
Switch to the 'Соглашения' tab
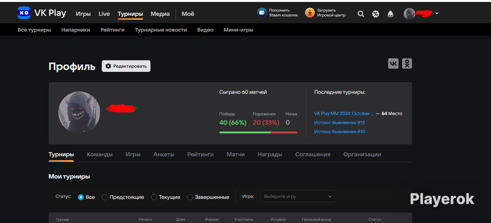pyautogui.click(x=313, y=154)
